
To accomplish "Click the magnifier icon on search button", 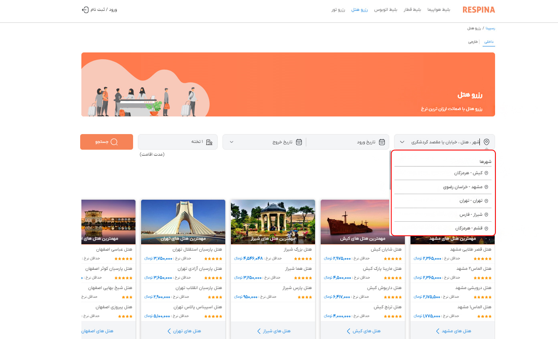I will pos(114,142).
